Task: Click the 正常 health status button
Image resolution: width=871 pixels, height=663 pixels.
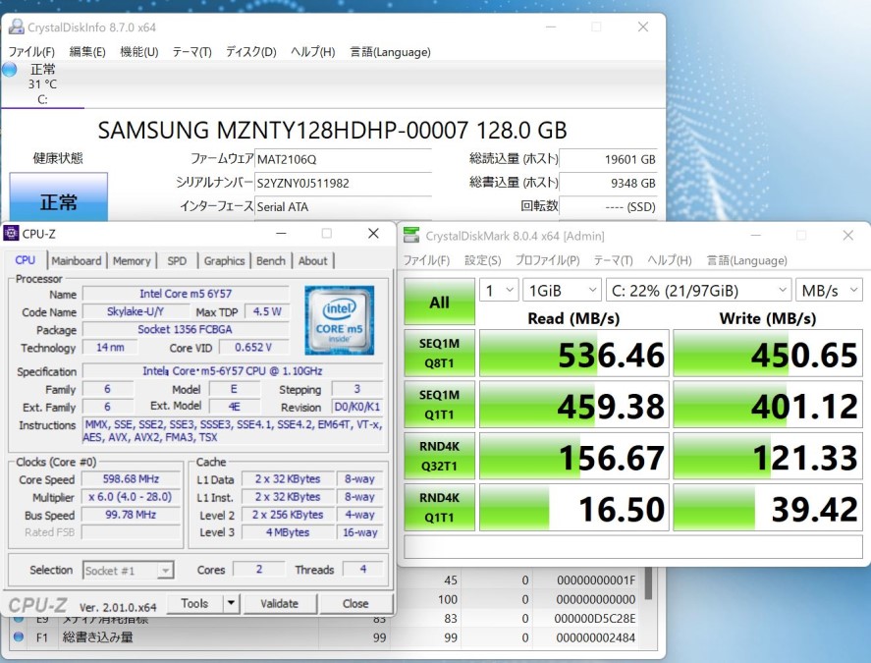Action: pyautogui.click(x=58, y=197)
